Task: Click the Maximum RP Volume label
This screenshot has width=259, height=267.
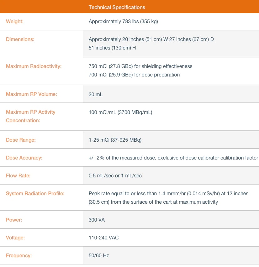Action: [x=31, y=94]
